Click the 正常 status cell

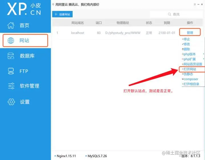click(x=149, y=33)
